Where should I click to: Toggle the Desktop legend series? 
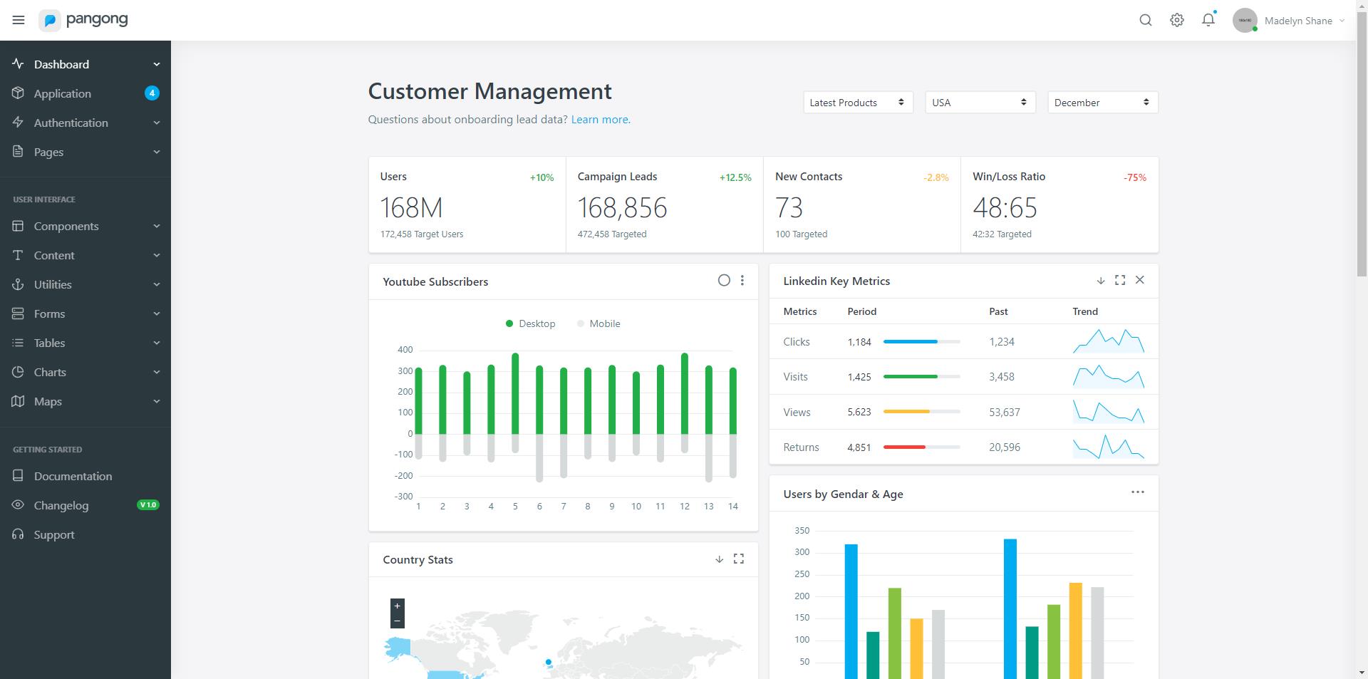point(530,323)
